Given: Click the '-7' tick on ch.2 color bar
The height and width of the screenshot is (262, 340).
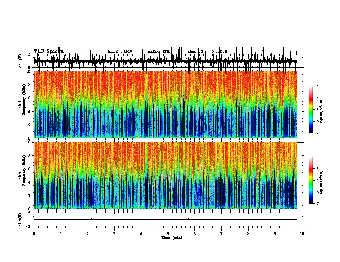Looking at the screenshot, I should pyautogui.click(x=316, y=203).
